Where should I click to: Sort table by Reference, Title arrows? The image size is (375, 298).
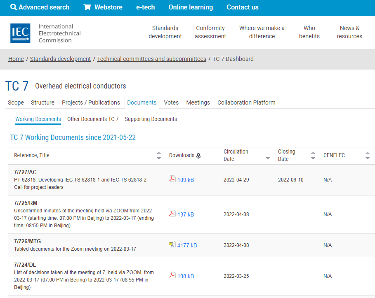click(x=159, y=156)
